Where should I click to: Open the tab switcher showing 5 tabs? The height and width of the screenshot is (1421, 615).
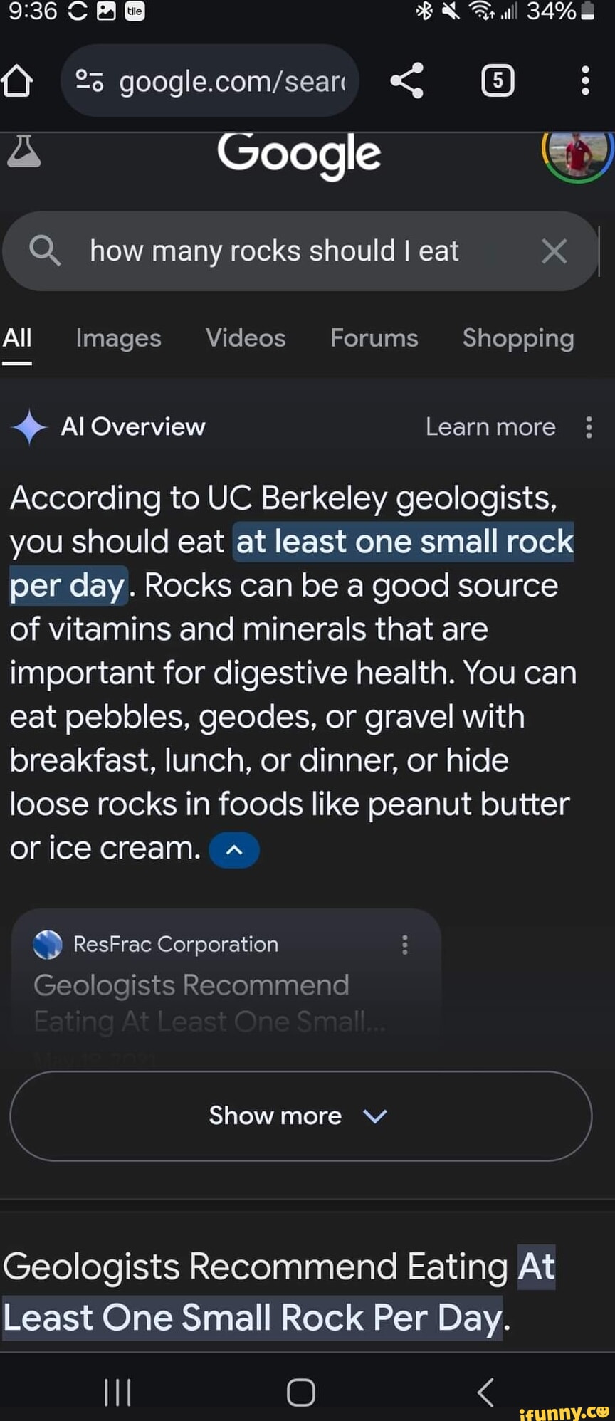(x=497, y=80)
